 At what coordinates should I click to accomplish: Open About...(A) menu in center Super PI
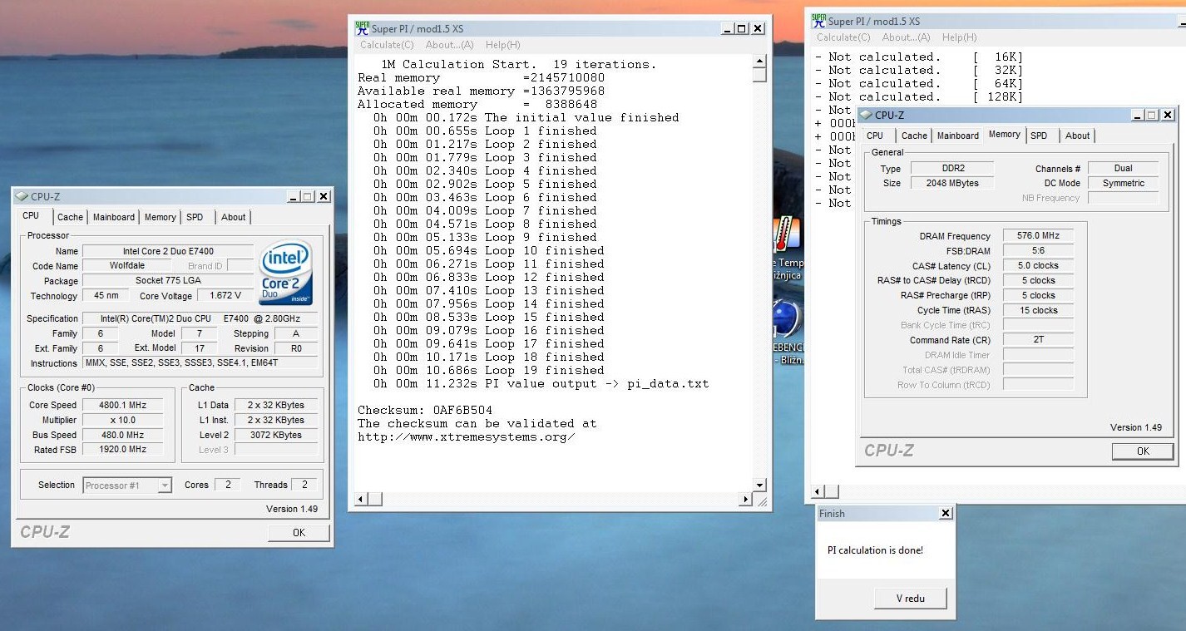pyautogui.click(x=449, y=45)
